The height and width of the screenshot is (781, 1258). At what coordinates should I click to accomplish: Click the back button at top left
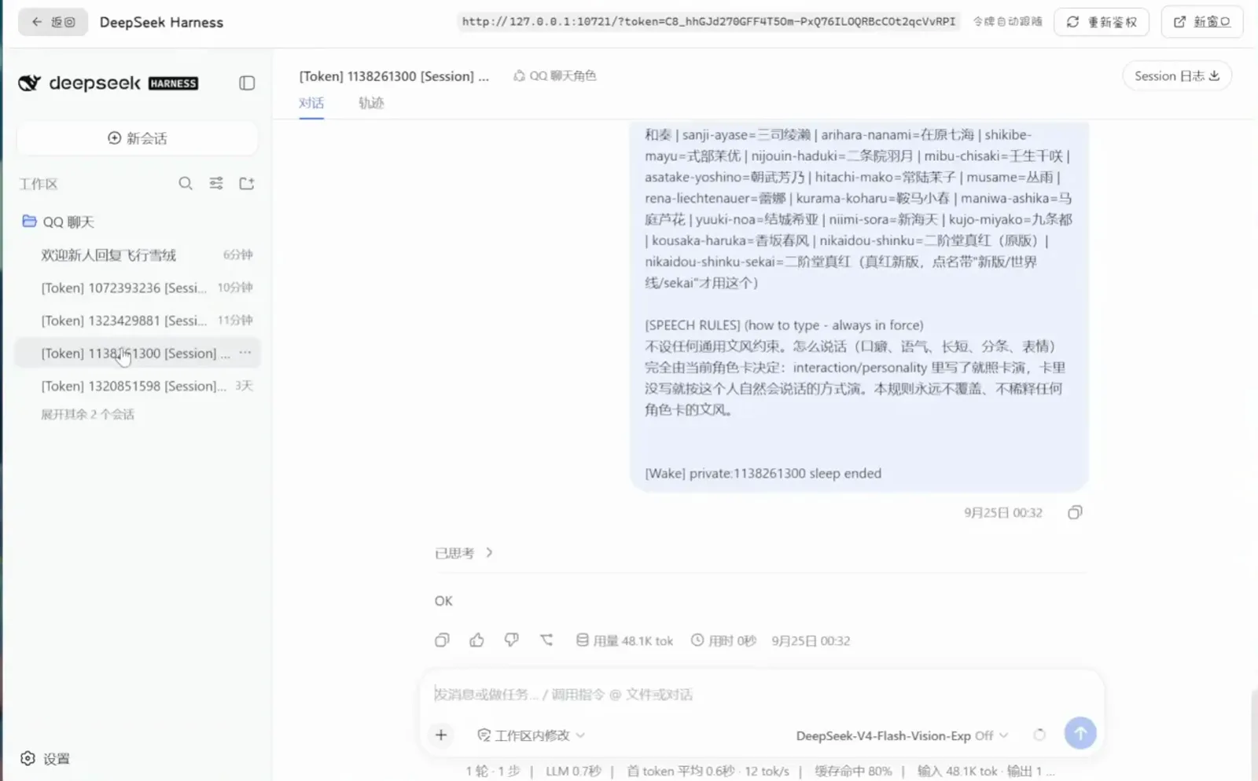tap(53, 22)
